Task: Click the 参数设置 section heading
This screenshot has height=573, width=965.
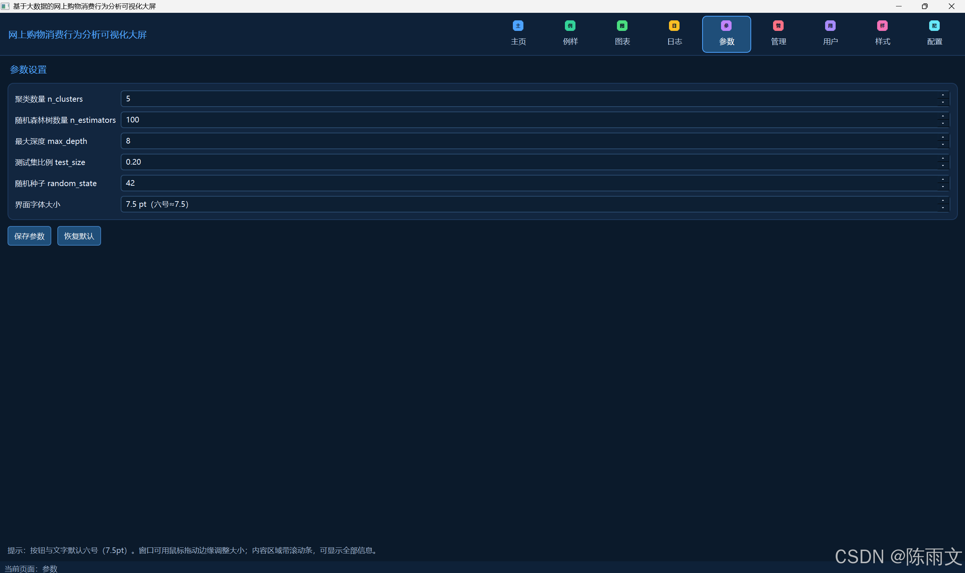Action: (28, 69)
